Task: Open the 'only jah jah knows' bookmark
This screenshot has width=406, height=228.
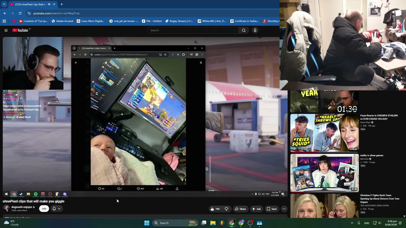Action: (x=124, y=21)
